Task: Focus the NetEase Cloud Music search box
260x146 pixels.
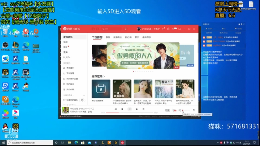Action: pos(112,29)
